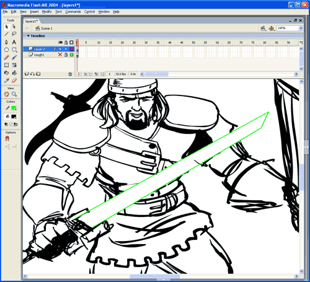Image resolution: width=310 pixels, height=282 pixels.
Task: Select the Ink Bottle tool
Action: coord(7,73)
